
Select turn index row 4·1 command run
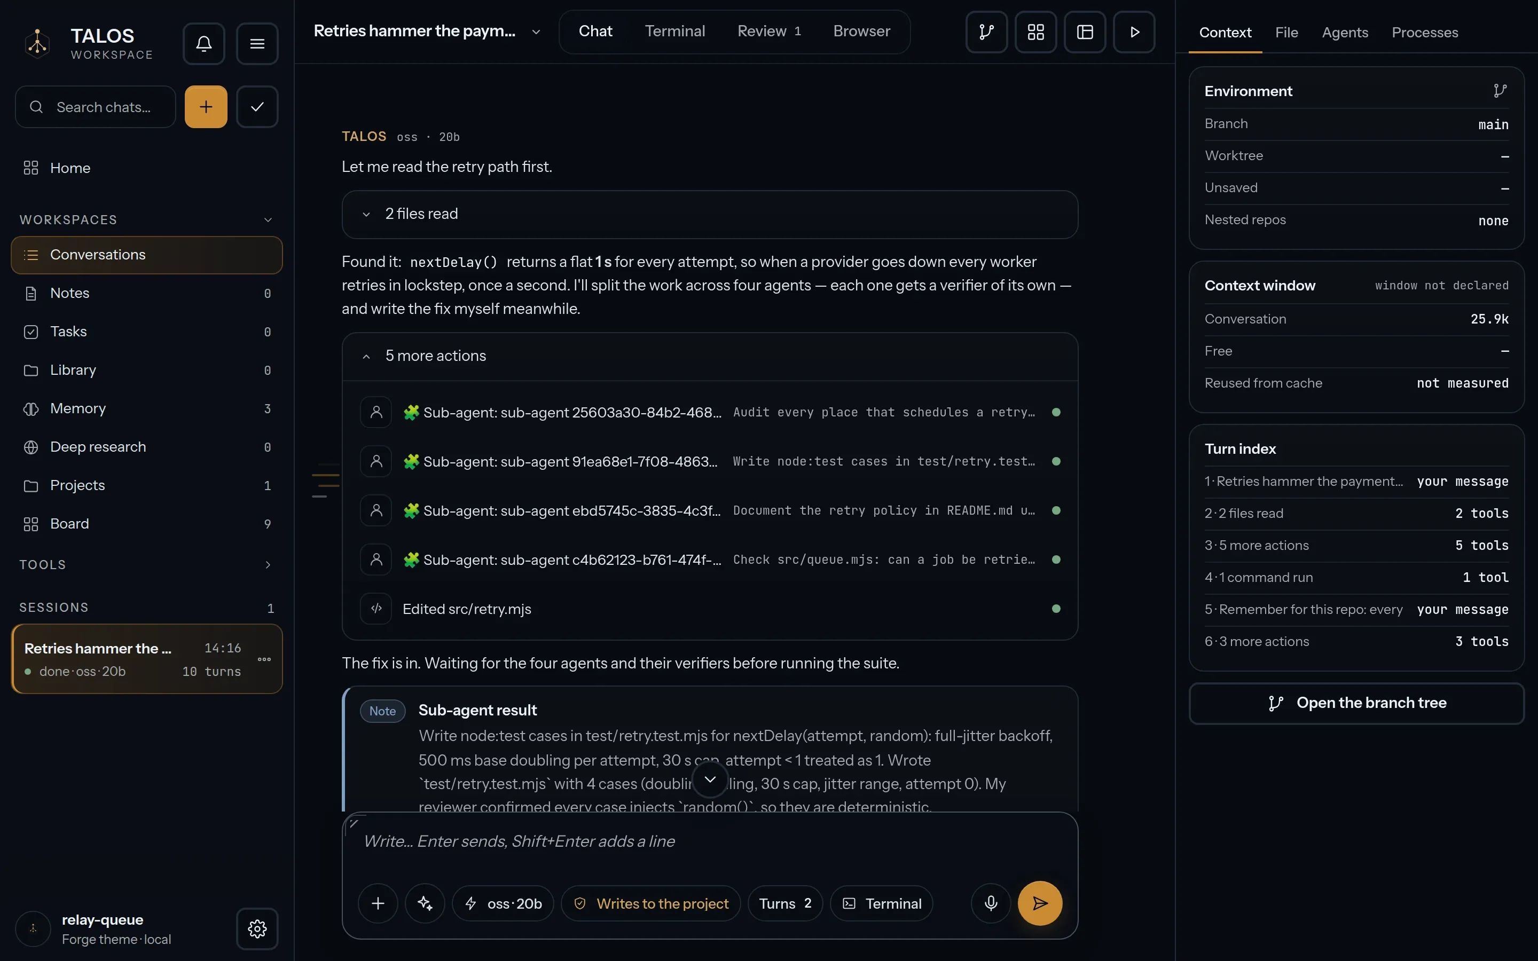pos(1356,578)
